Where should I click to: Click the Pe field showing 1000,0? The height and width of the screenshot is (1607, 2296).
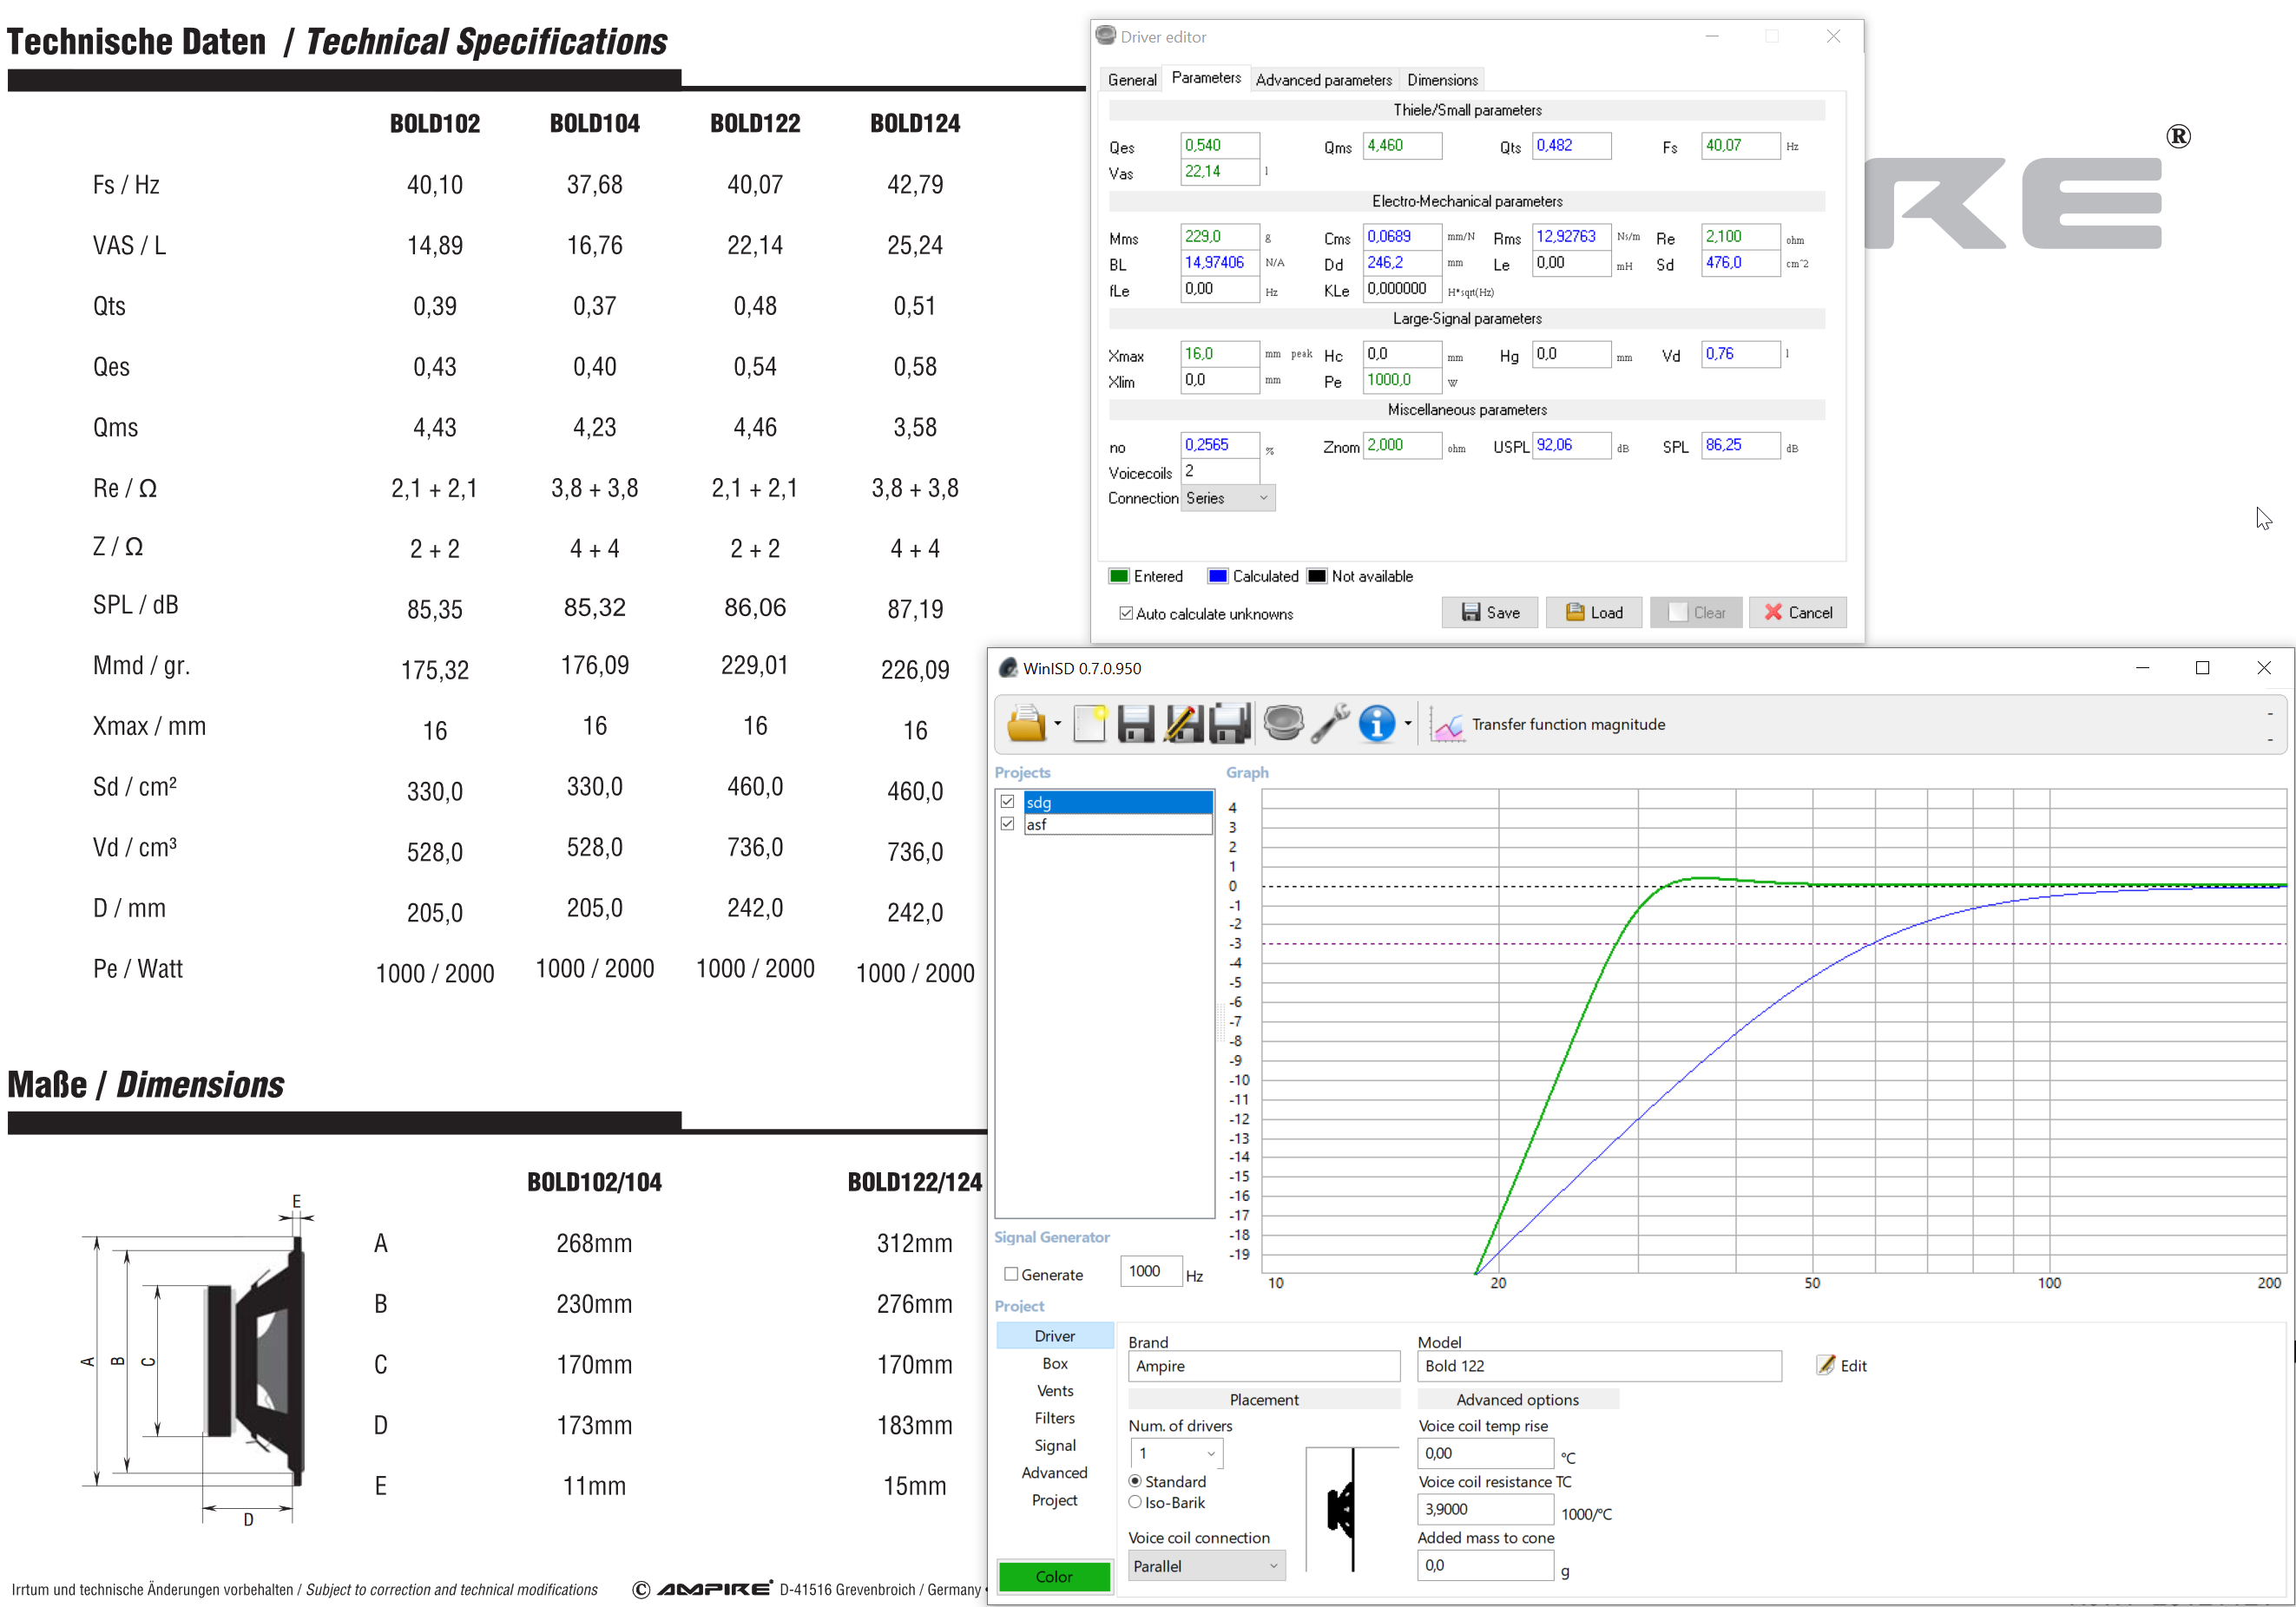pos(1402,380)
